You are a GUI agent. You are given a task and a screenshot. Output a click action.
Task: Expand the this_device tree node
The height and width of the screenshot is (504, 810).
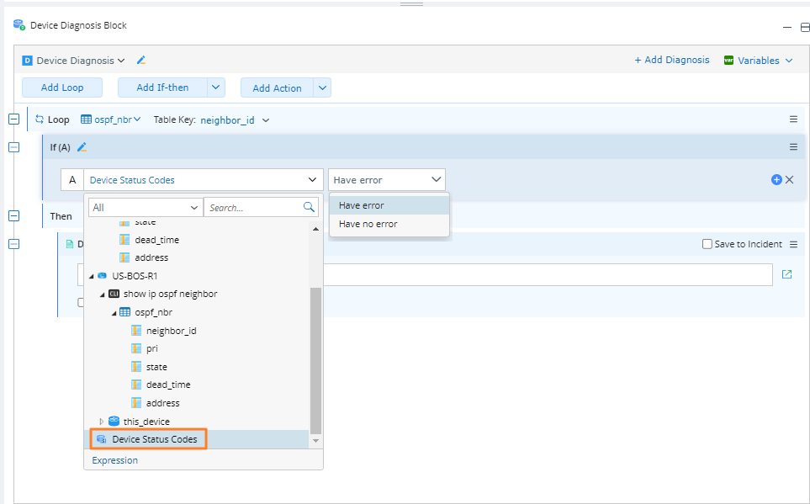(103, 422)
